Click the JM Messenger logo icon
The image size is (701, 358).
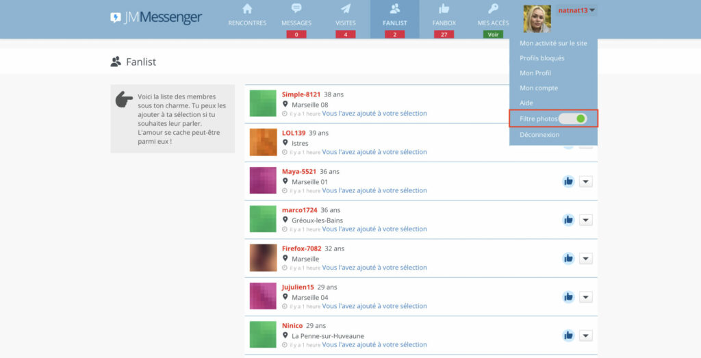115,17
